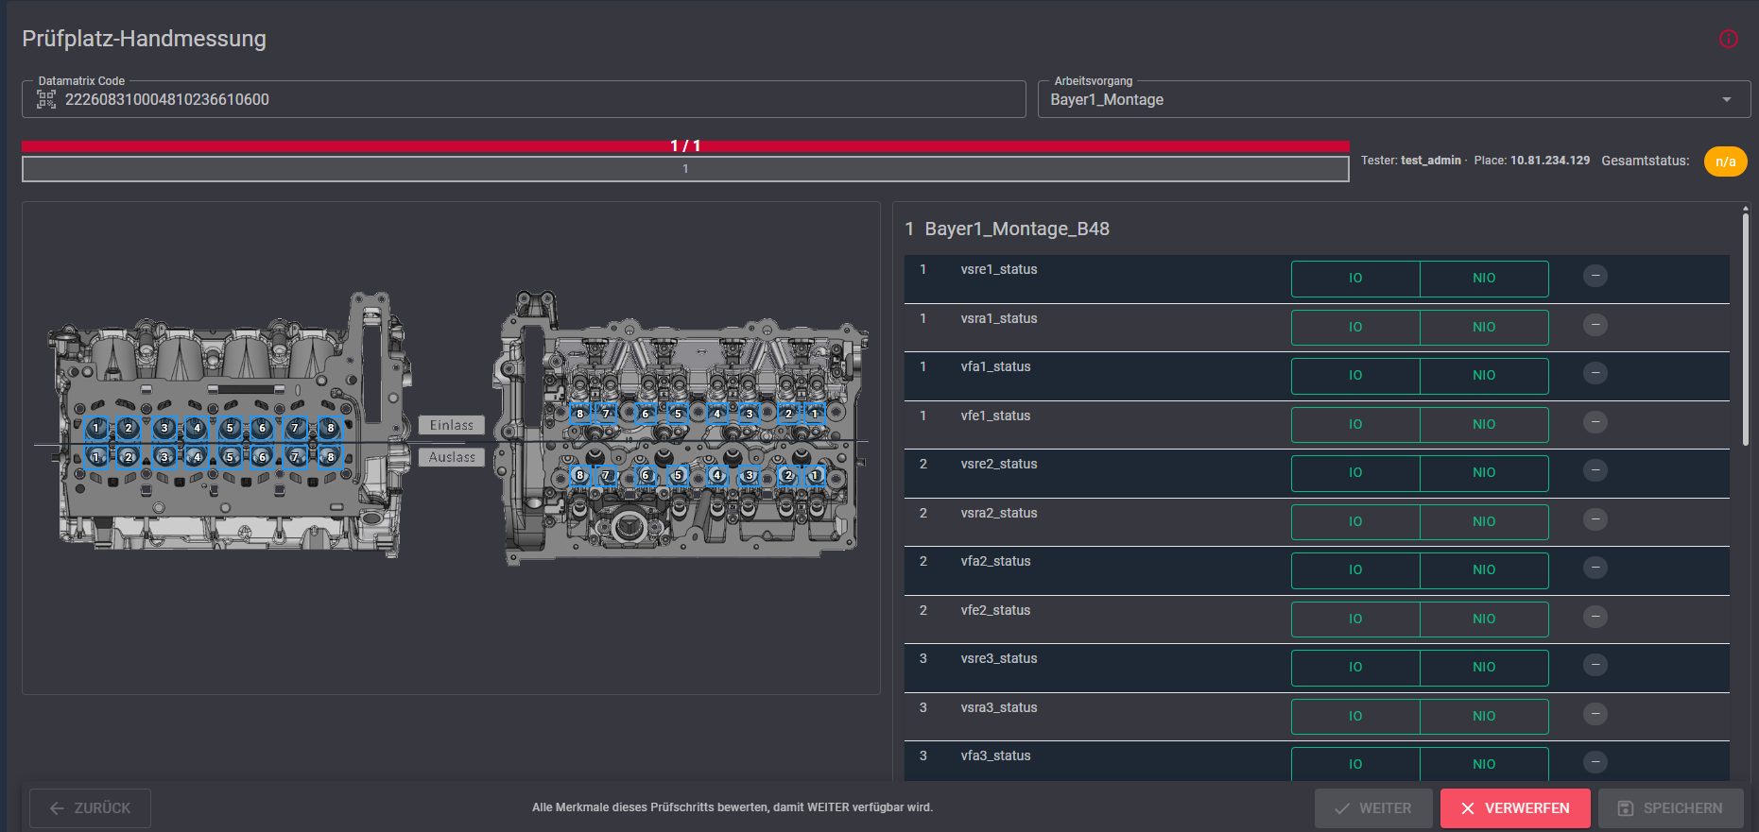Discard with the VERWERFEN button
Image resolution: width=1759 pixels, height=832 pixels.
(x=1515, y=808)
